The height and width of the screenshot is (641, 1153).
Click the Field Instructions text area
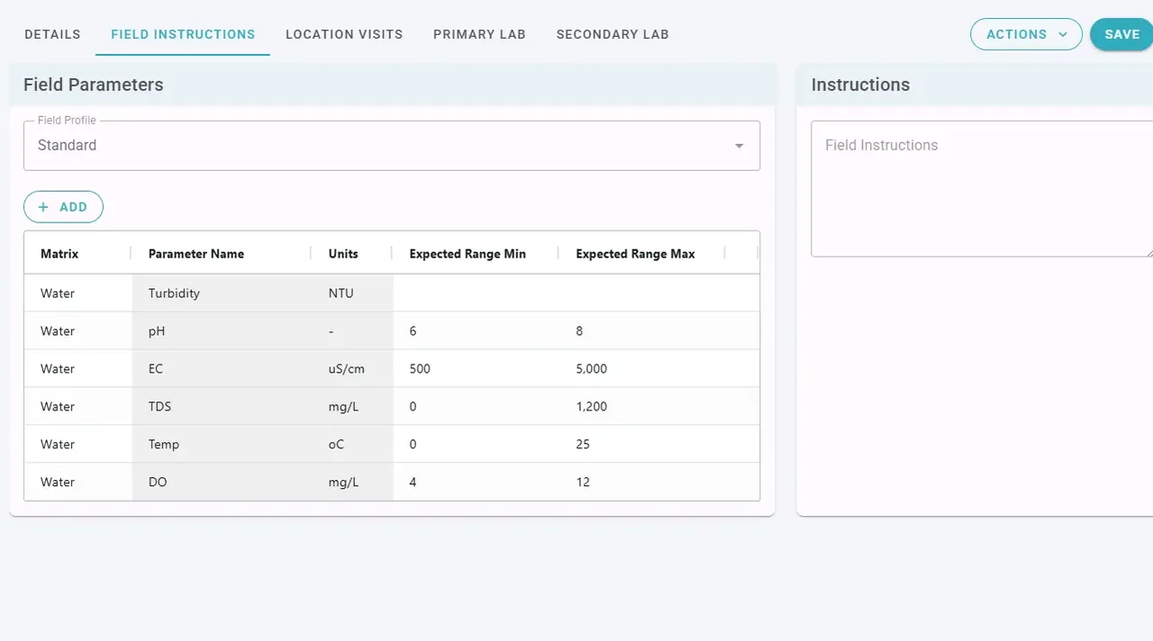pyautogui.click(x=982, y=189)
